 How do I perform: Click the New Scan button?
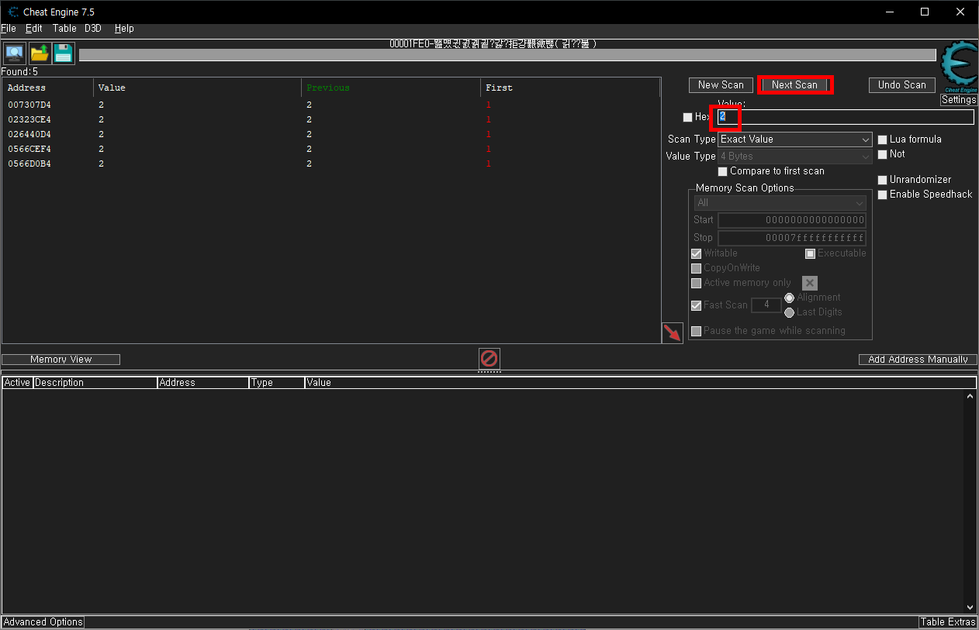721,85
